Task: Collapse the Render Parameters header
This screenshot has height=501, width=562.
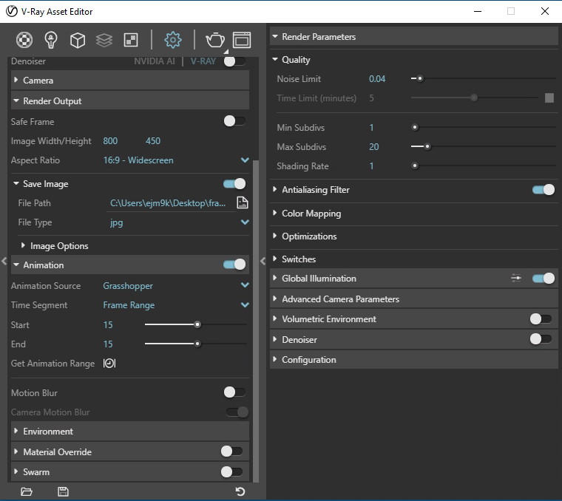Action: pos(414,36)
